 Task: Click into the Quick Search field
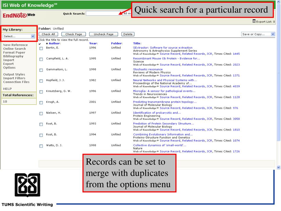(103, 13)
